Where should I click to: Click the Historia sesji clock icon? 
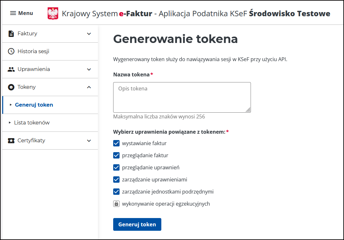11,51
